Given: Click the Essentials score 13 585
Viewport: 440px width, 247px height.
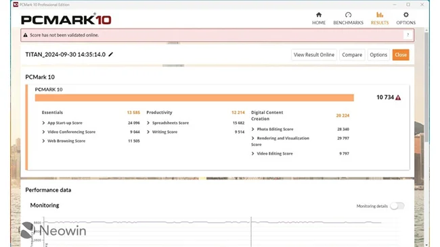Looking at the screenshot, I should tap(133, 113).
